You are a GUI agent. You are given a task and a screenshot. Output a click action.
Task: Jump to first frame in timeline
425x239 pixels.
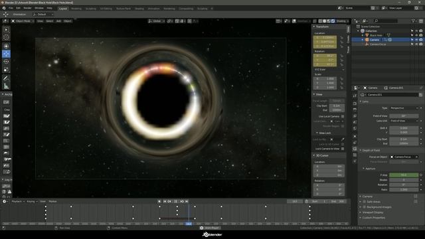165,201
